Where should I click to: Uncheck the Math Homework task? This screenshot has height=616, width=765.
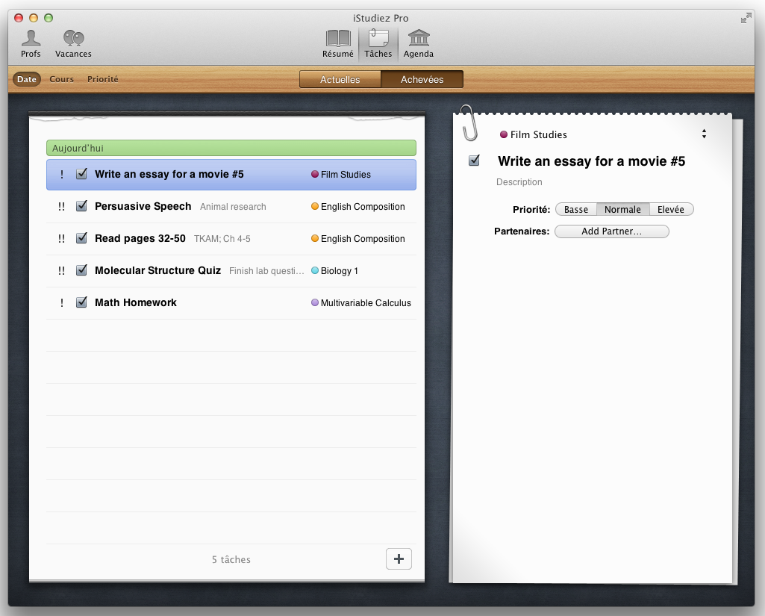pyautogui.click(x=81, y=302)
